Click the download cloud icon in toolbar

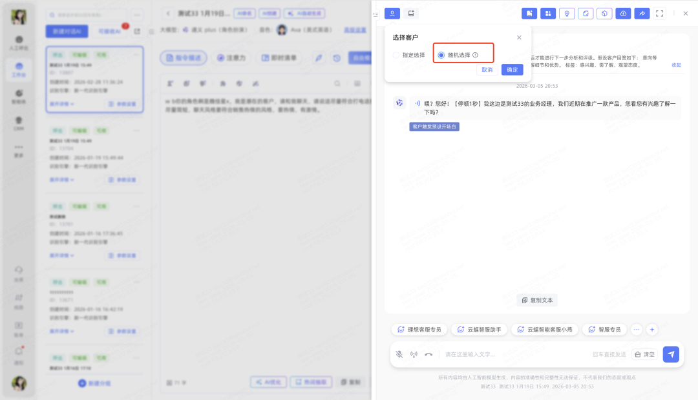(x=622, y=13)
